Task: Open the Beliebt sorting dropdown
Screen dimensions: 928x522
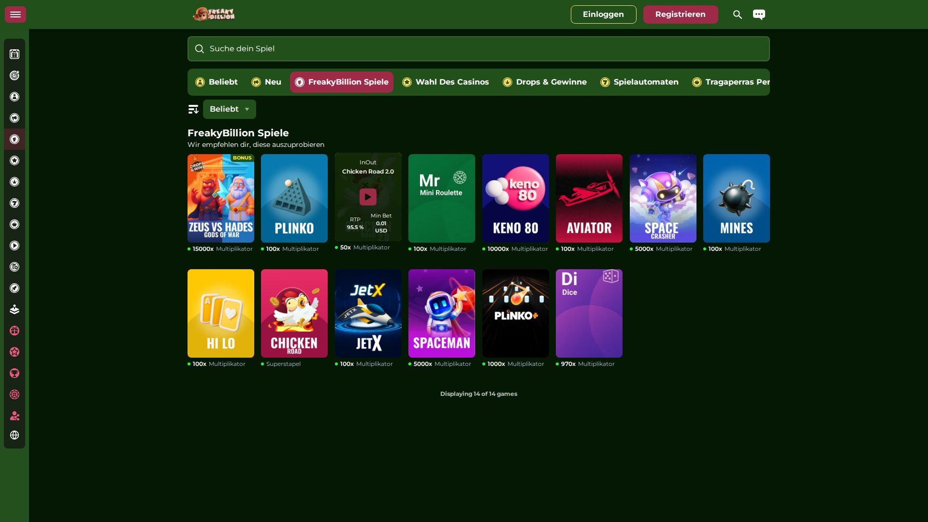Action: point(230,109)
